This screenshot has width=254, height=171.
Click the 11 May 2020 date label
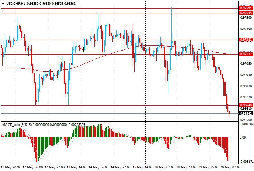click(10, 167)
